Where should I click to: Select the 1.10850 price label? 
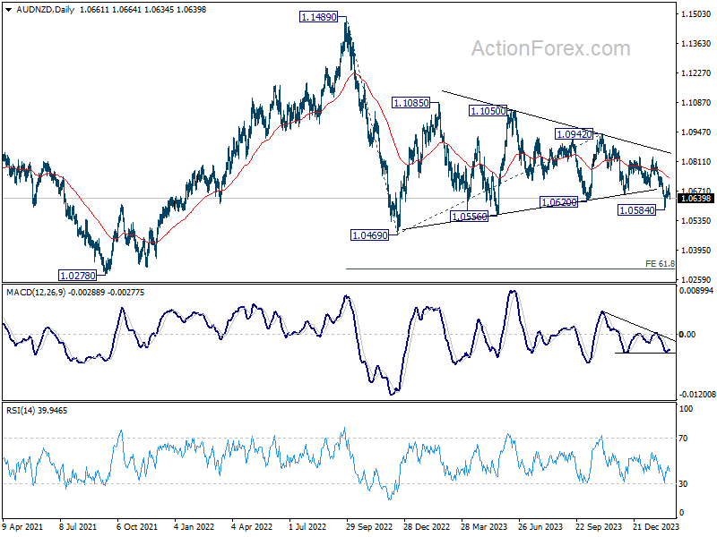pyautogui.click(x=411, y=103)
